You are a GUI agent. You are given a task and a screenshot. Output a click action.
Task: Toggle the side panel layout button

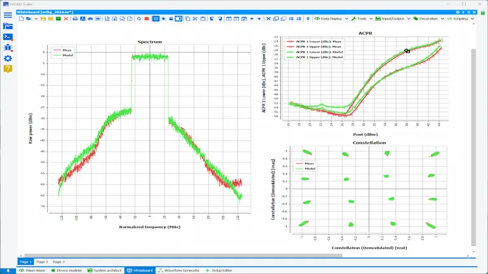(179, 18)
